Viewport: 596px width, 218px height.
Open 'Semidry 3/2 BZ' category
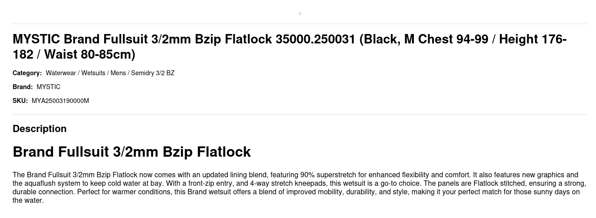[153, 73]
